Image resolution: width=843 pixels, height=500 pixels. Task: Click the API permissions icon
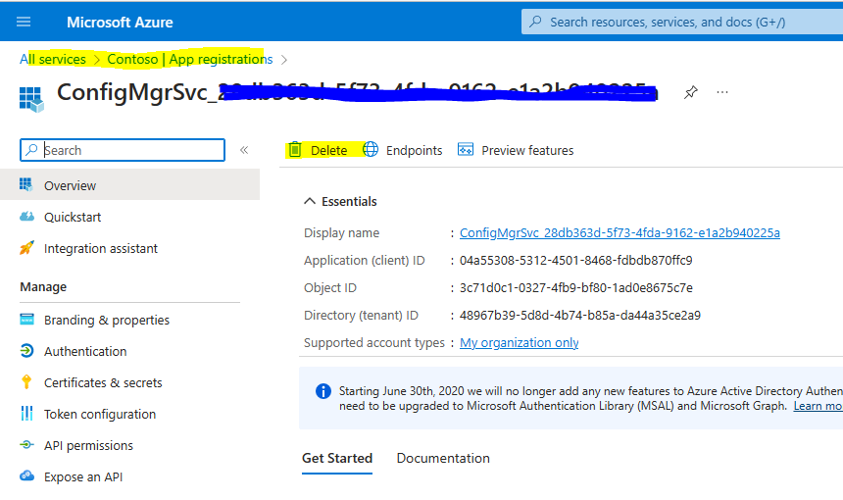(x=26, y=445)
